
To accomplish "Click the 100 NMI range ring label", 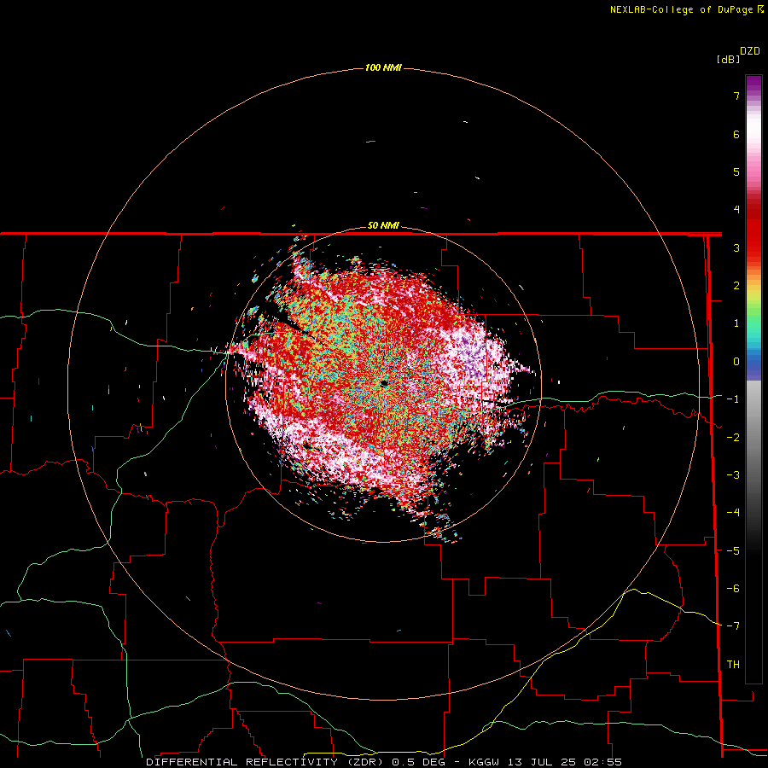I will click(383, 67).
